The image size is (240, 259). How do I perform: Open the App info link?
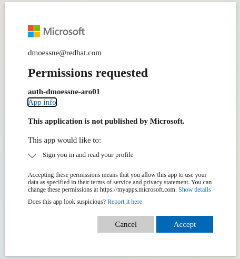42,102
